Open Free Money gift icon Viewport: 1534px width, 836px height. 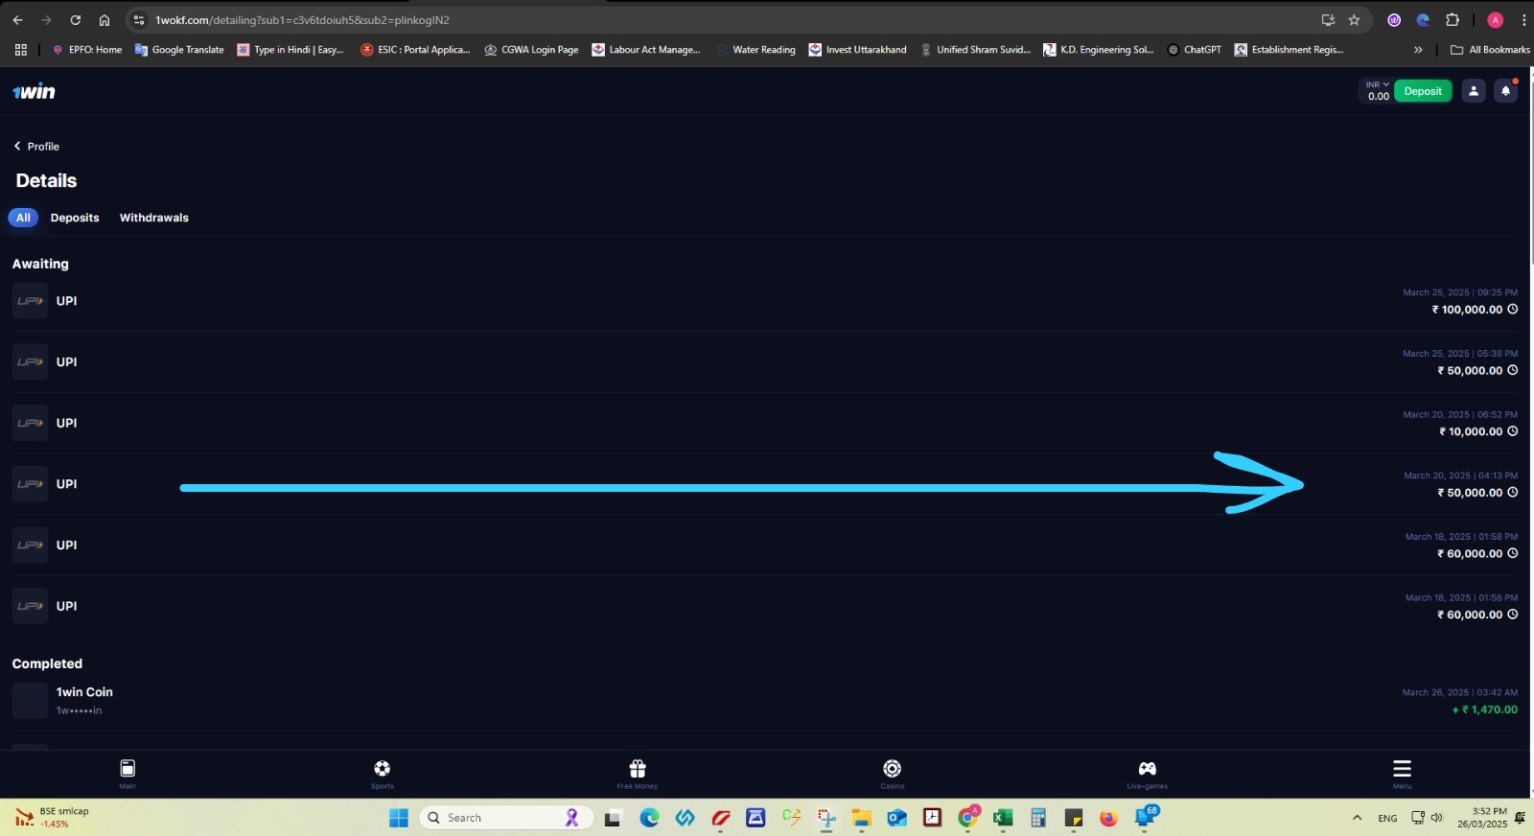(638, 774)
